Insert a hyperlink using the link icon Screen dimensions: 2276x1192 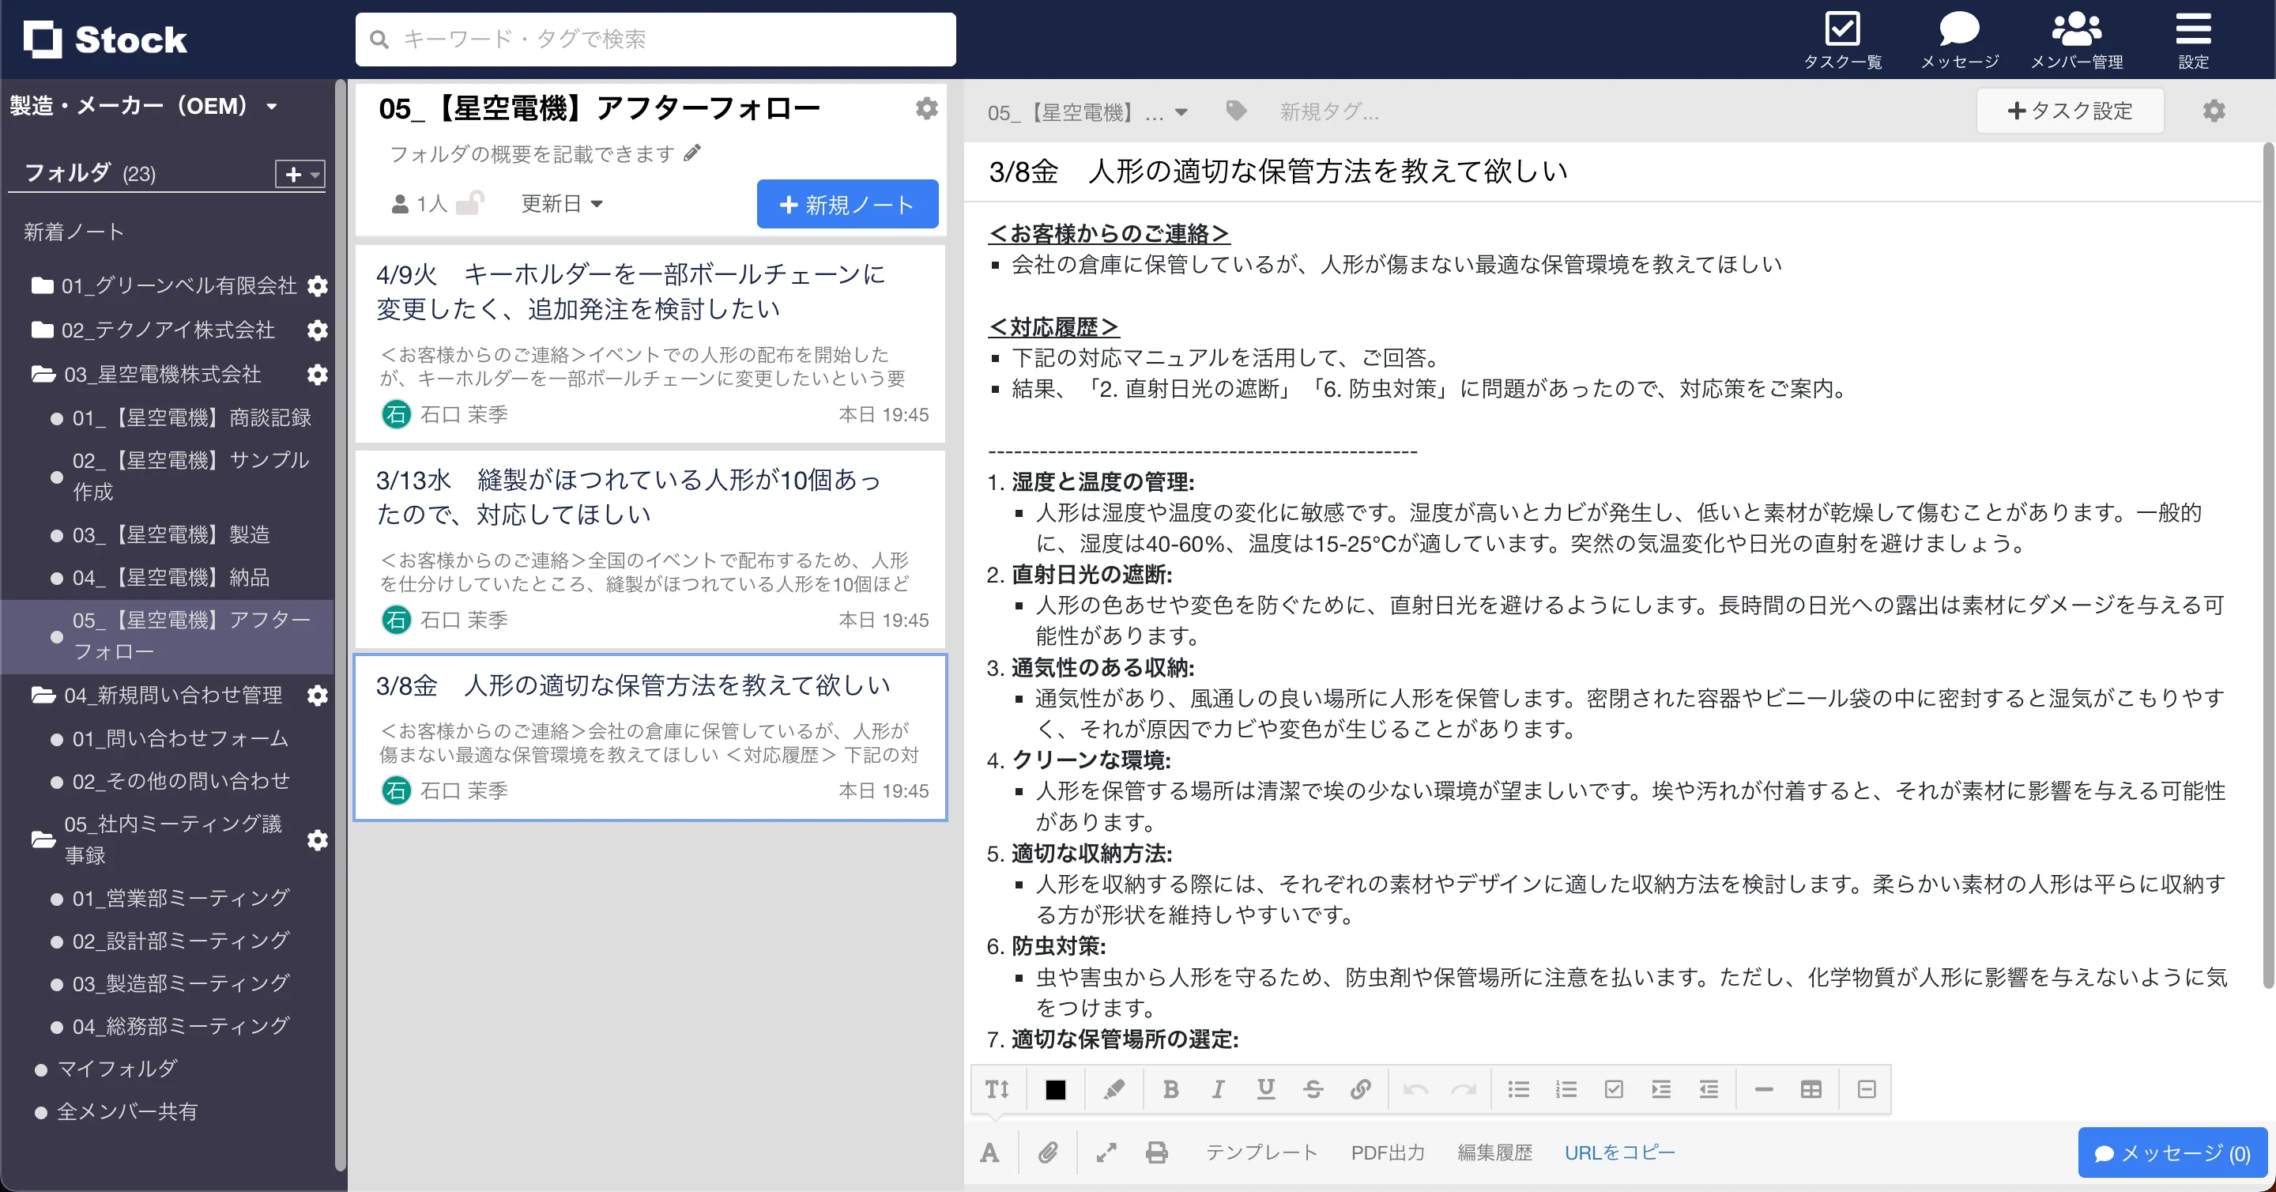pyautogui.click(x=1360, y=1089)
